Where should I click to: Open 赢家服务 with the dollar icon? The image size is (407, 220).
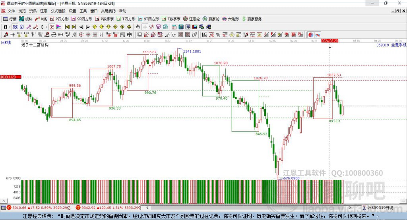[252, 19]
